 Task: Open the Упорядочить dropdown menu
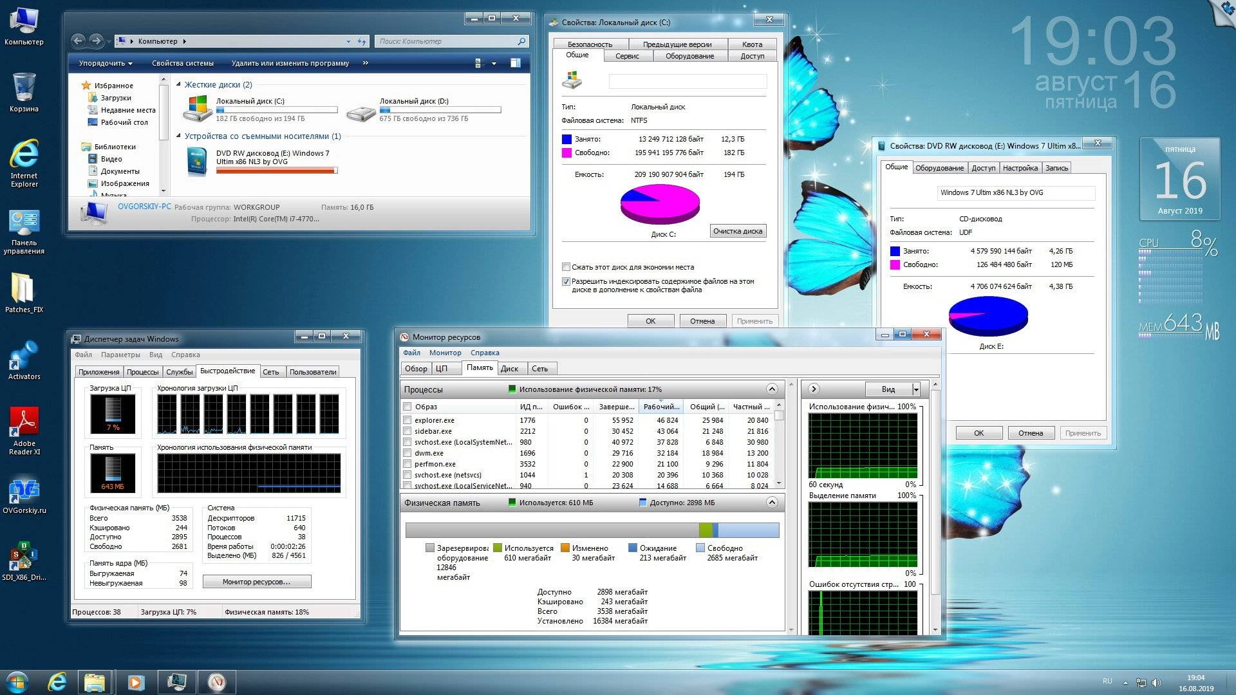coord(106,63)
